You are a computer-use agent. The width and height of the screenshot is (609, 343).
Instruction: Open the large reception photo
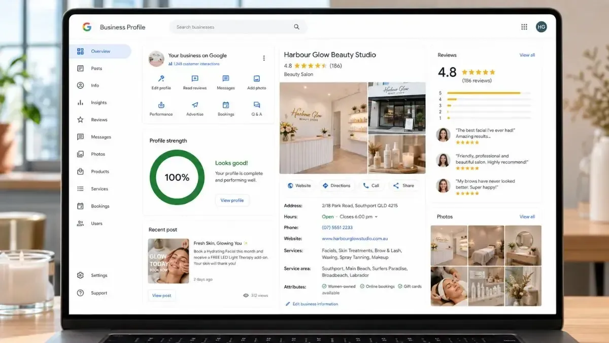click(323, 128)
